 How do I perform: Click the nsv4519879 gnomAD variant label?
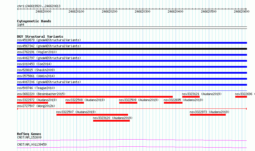pos(49,40)
